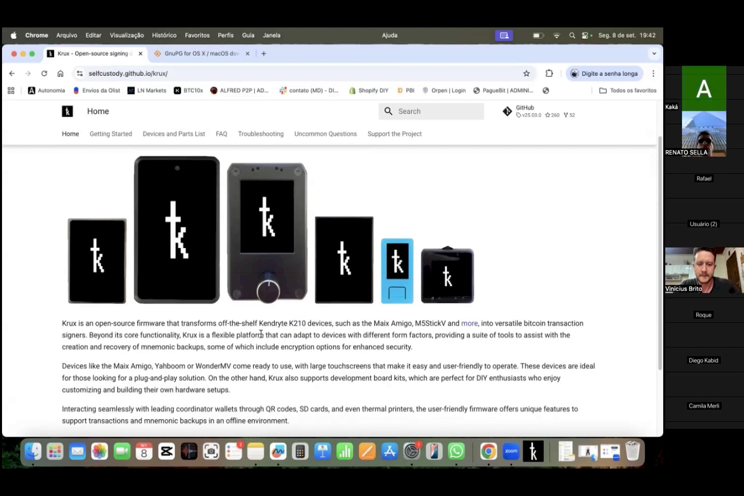Launch Photos from the Dock

tap(99, 451)
